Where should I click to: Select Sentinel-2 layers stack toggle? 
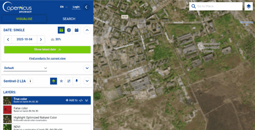coord(54,81)
